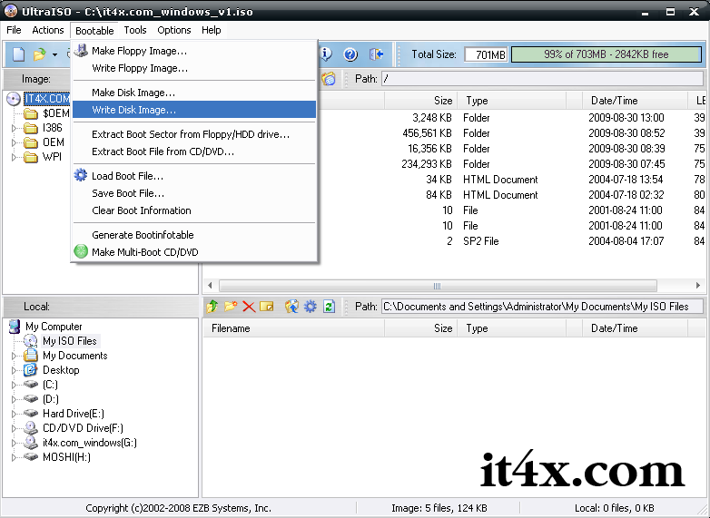
Task: Click the UltraISO disc icon in title bar
Action: click(x=10, y=11)
